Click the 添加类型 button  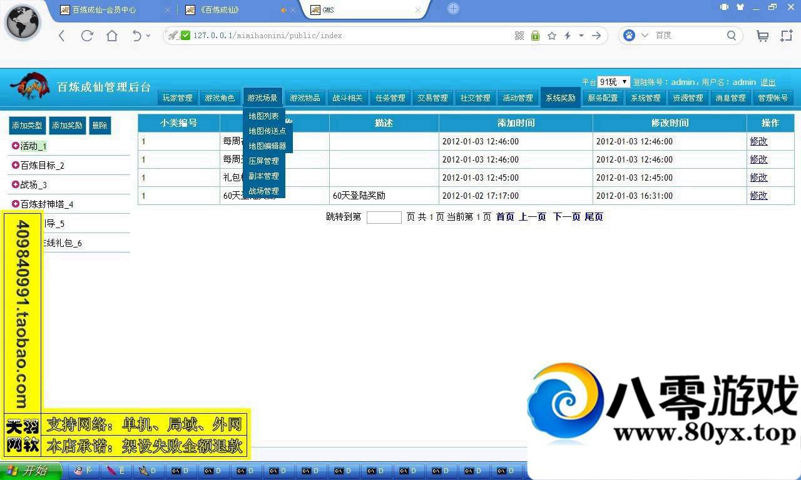pyautogui.click(x=27, y=126)
